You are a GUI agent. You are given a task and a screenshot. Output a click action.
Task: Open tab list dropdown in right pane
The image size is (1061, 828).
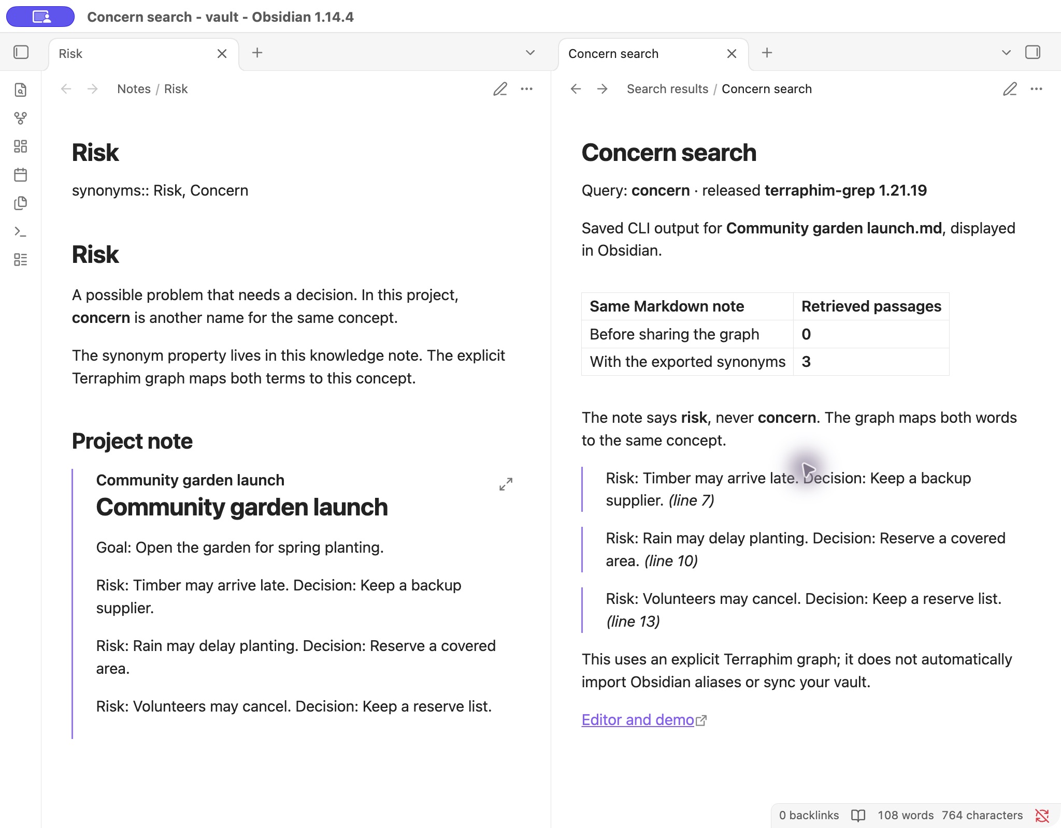pyautogui.click(x=1006, y=53)
